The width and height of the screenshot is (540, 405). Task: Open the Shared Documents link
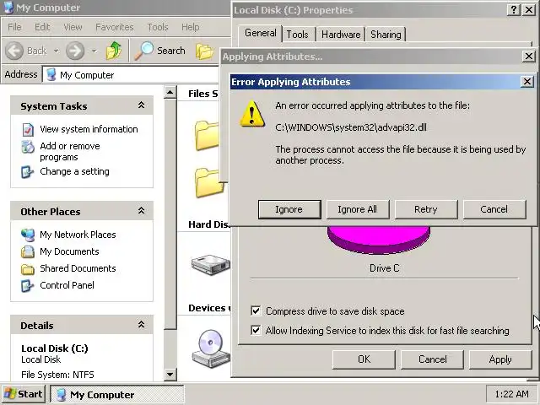[x=78, y=268]
